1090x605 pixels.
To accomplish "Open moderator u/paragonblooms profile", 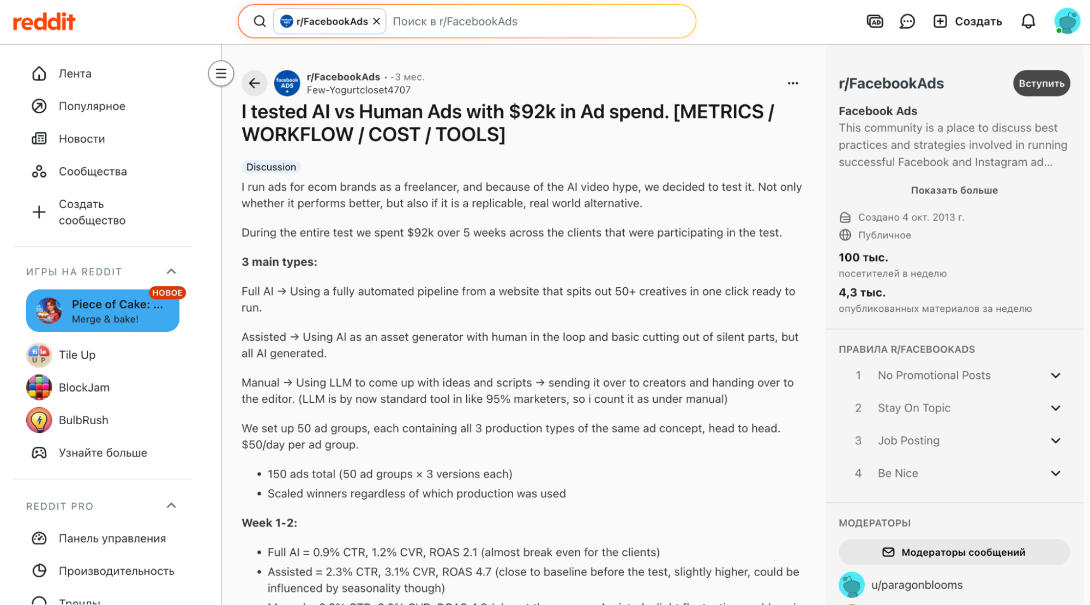I will click(917, 585).
